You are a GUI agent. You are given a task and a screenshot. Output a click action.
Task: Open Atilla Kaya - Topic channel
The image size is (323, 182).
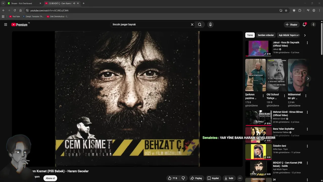click(281, 149)
